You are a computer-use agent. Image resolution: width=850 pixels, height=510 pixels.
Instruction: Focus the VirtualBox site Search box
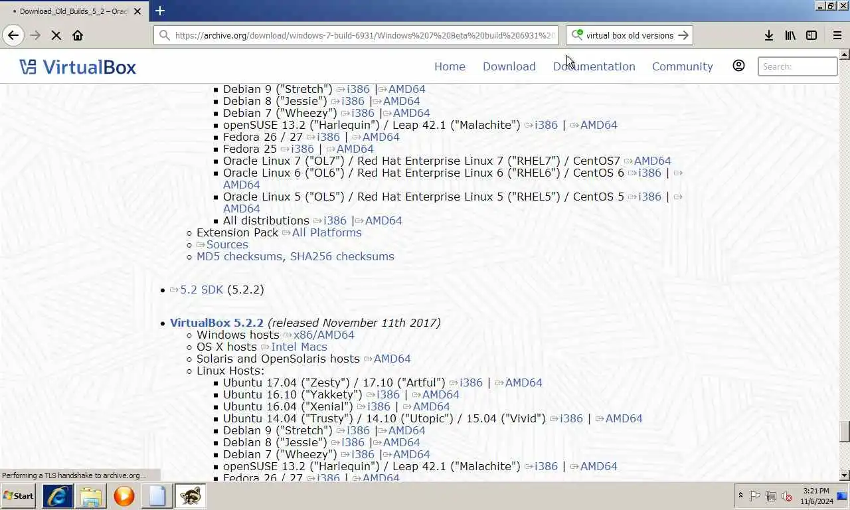click(798, 66)
